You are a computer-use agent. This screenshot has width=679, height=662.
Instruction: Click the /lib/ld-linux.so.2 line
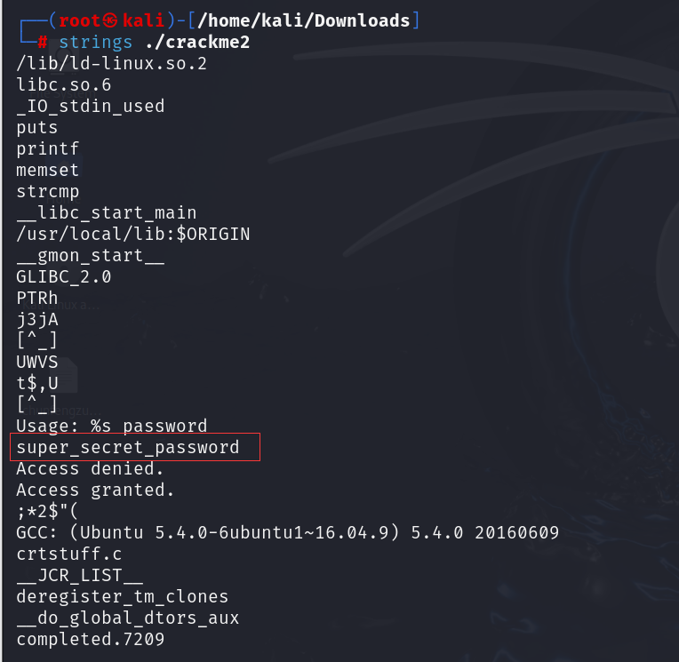point(111,64)
